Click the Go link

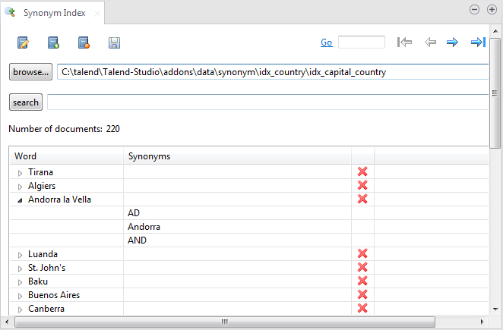[x=326, y=42]
